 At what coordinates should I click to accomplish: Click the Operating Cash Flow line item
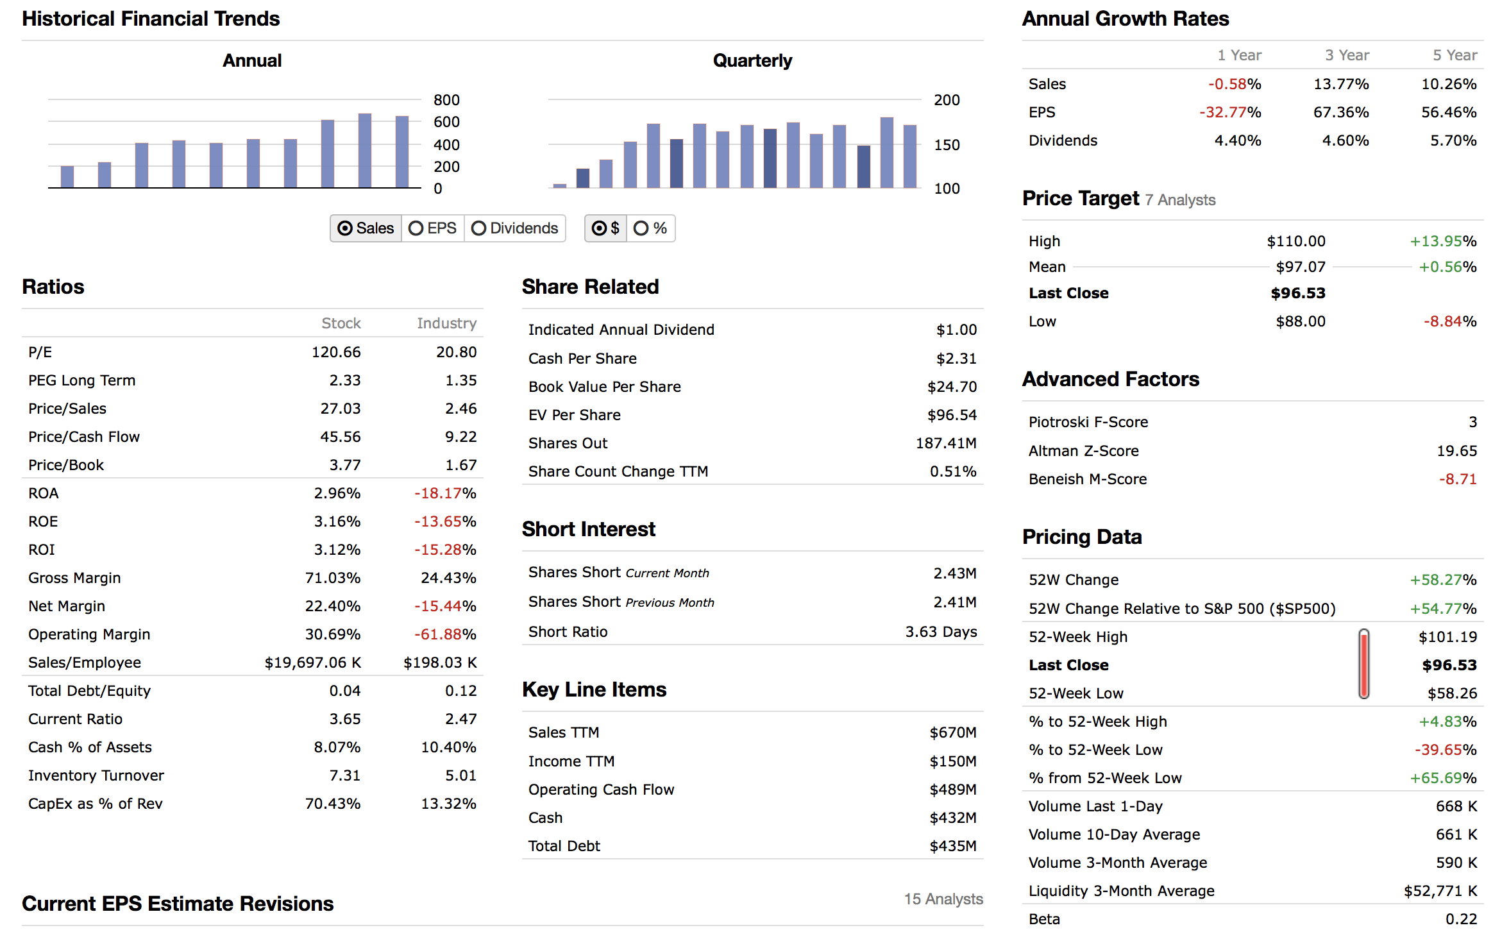601,790
